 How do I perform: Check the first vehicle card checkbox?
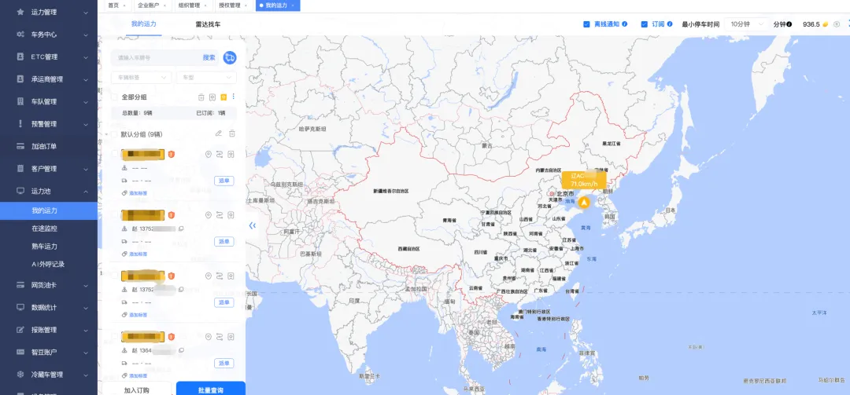(114, 155)
